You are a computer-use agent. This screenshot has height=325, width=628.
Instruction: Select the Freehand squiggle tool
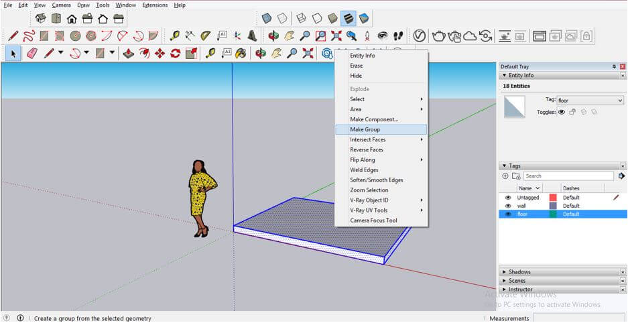[x=28, y=36]
